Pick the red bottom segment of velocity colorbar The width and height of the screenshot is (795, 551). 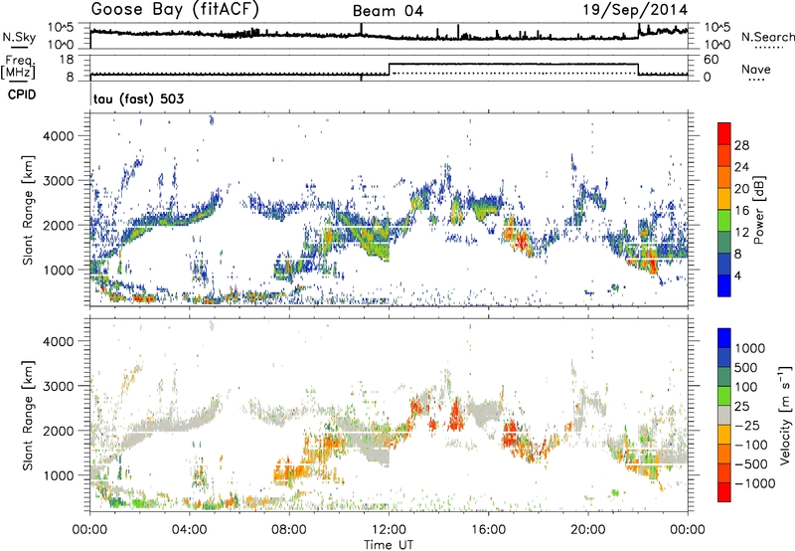tap(724, 492)
